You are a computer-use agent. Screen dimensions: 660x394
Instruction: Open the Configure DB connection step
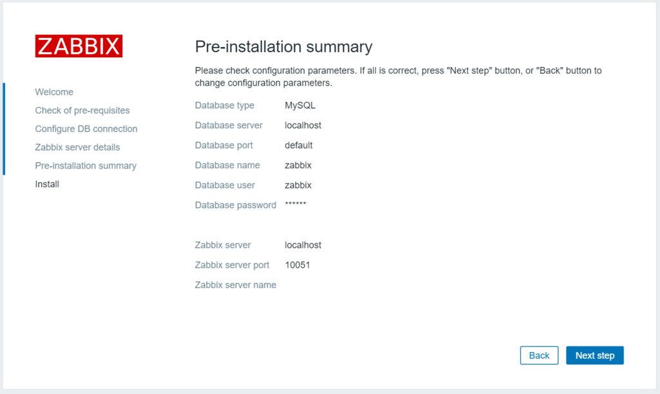(86, 129)
